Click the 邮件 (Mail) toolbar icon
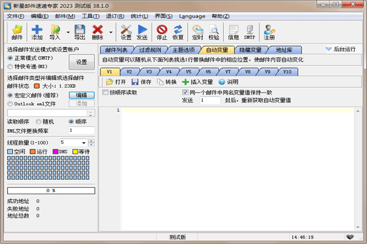The height and width of the screenshot is (244, 367). [x=17, y=32]
